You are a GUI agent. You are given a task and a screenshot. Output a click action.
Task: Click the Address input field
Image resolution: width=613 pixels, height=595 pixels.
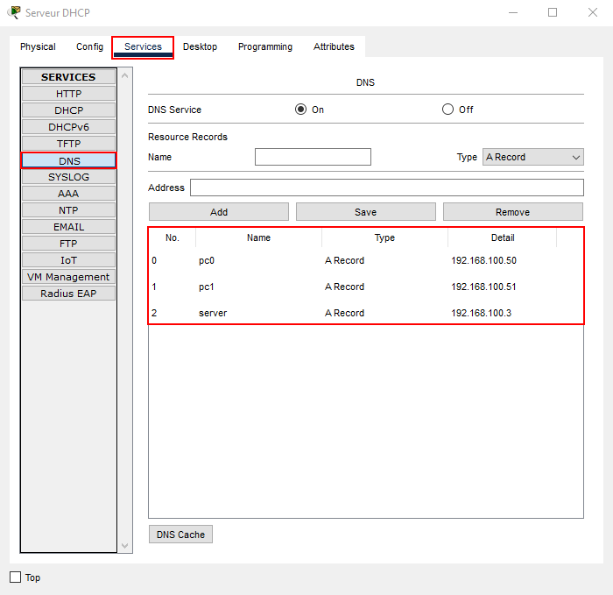(387, 188)
